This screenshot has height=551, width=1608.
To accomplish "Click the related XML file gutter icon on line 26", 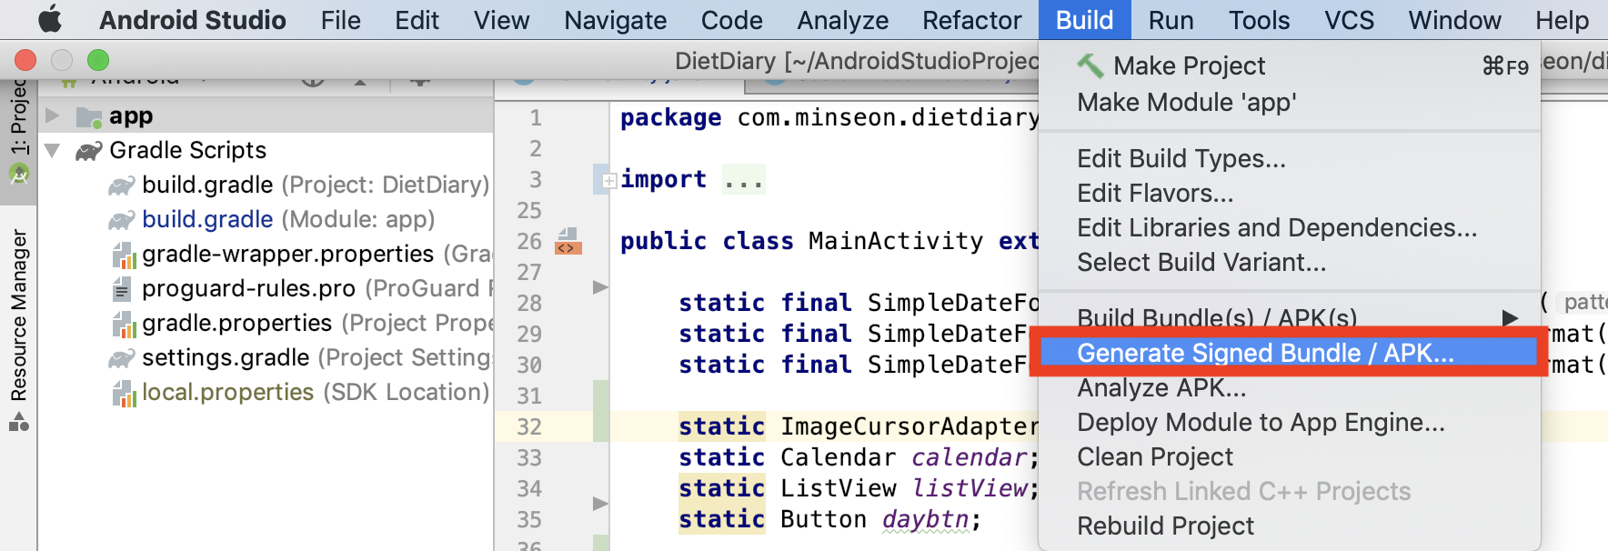I will [568, 242].
